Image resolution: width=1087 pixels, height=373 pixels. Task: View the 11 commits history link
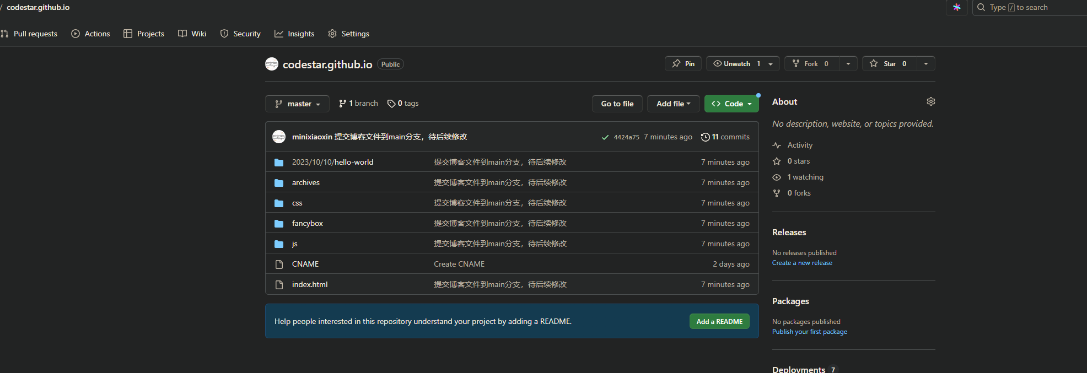tap(725, 137)
